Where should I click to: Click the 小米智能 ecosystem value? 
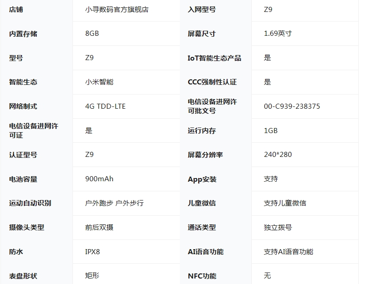99,82
